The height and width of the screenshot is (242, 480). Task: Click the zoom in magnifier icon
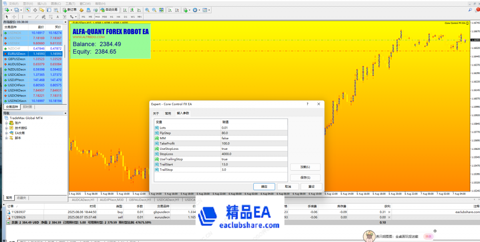coord(147,10)
